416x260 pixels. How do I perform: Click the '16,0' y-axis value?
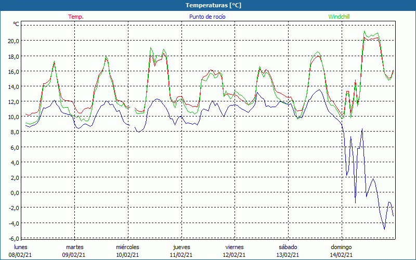tap(14, 72)
